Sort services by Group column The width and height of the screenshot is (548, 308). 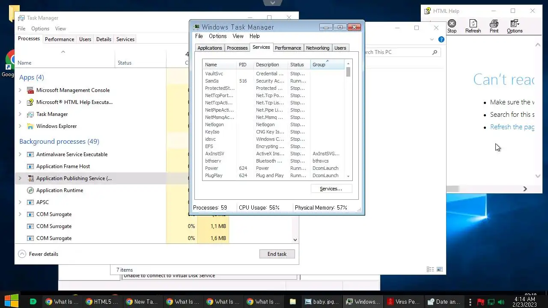coord(327,65)
